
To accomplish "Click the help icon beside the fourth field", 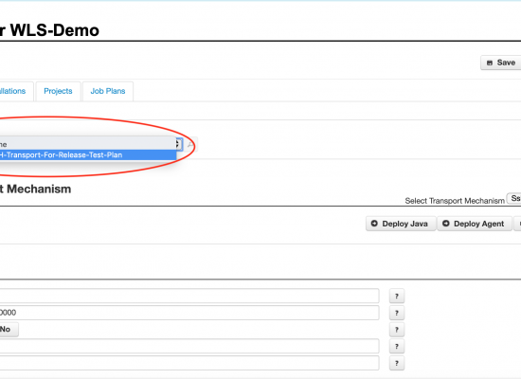I will coord(397,347).
